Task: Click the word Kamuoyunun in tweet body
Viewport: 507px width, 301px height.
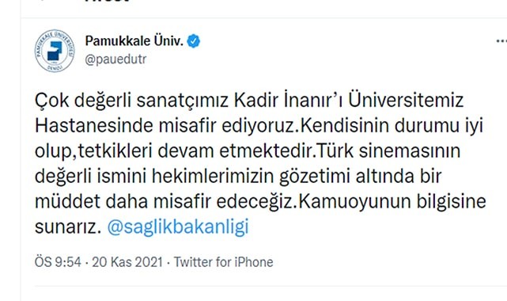Action: pos(354,202)
